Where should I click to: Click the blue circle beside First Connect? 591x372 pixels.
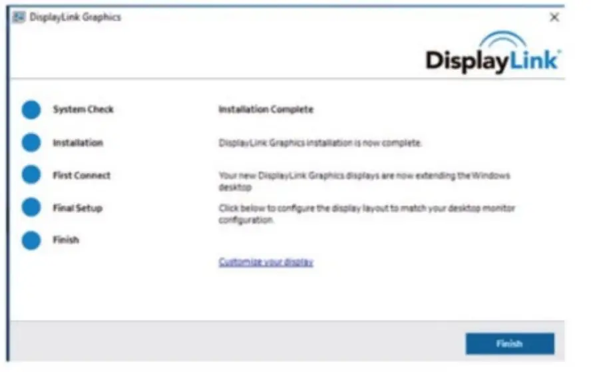point(31,175)
